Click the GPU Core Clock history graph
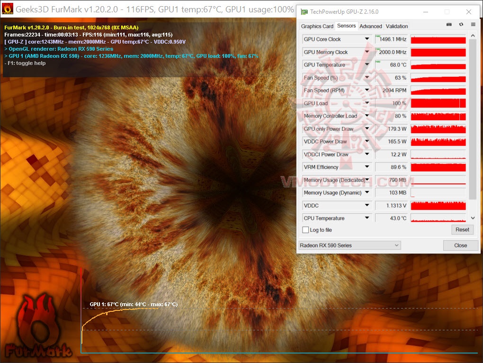The width and height of the screenshot is (483, 363). [438, 39]
